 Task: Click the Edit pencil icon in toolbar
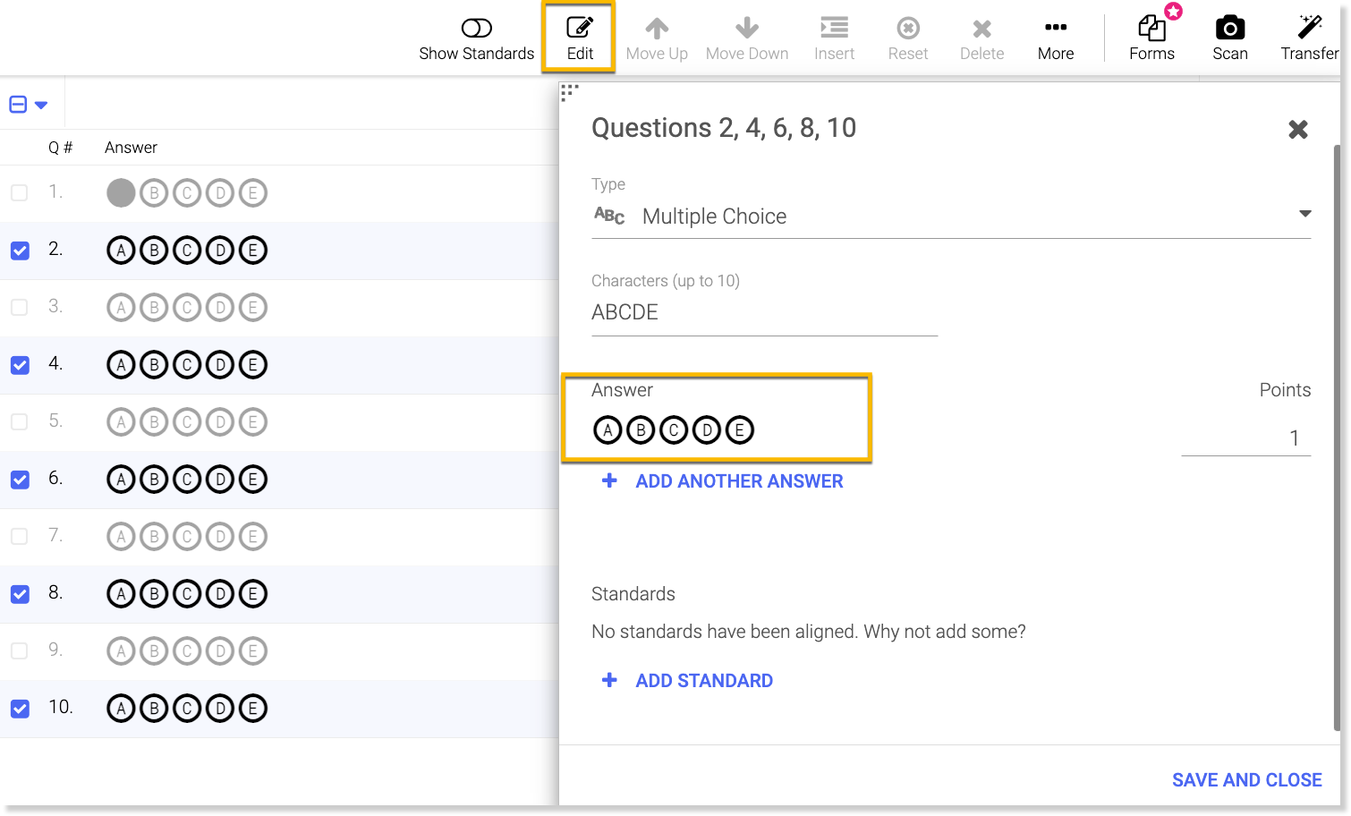[580, 29]
